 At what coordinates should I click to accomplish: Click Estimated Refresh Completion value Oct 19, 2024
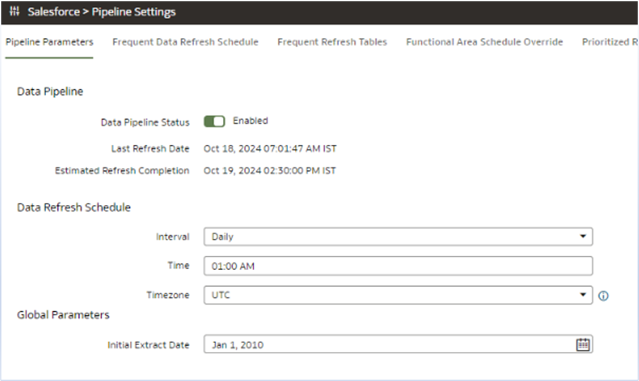(x=270, y=171)
